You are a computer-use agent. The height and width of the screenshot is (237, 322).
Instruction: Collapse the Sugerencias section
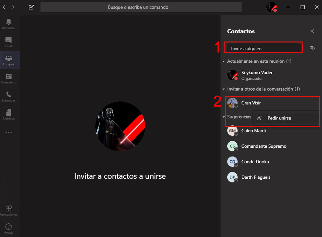pyautogui.click(x=224, y=117)
